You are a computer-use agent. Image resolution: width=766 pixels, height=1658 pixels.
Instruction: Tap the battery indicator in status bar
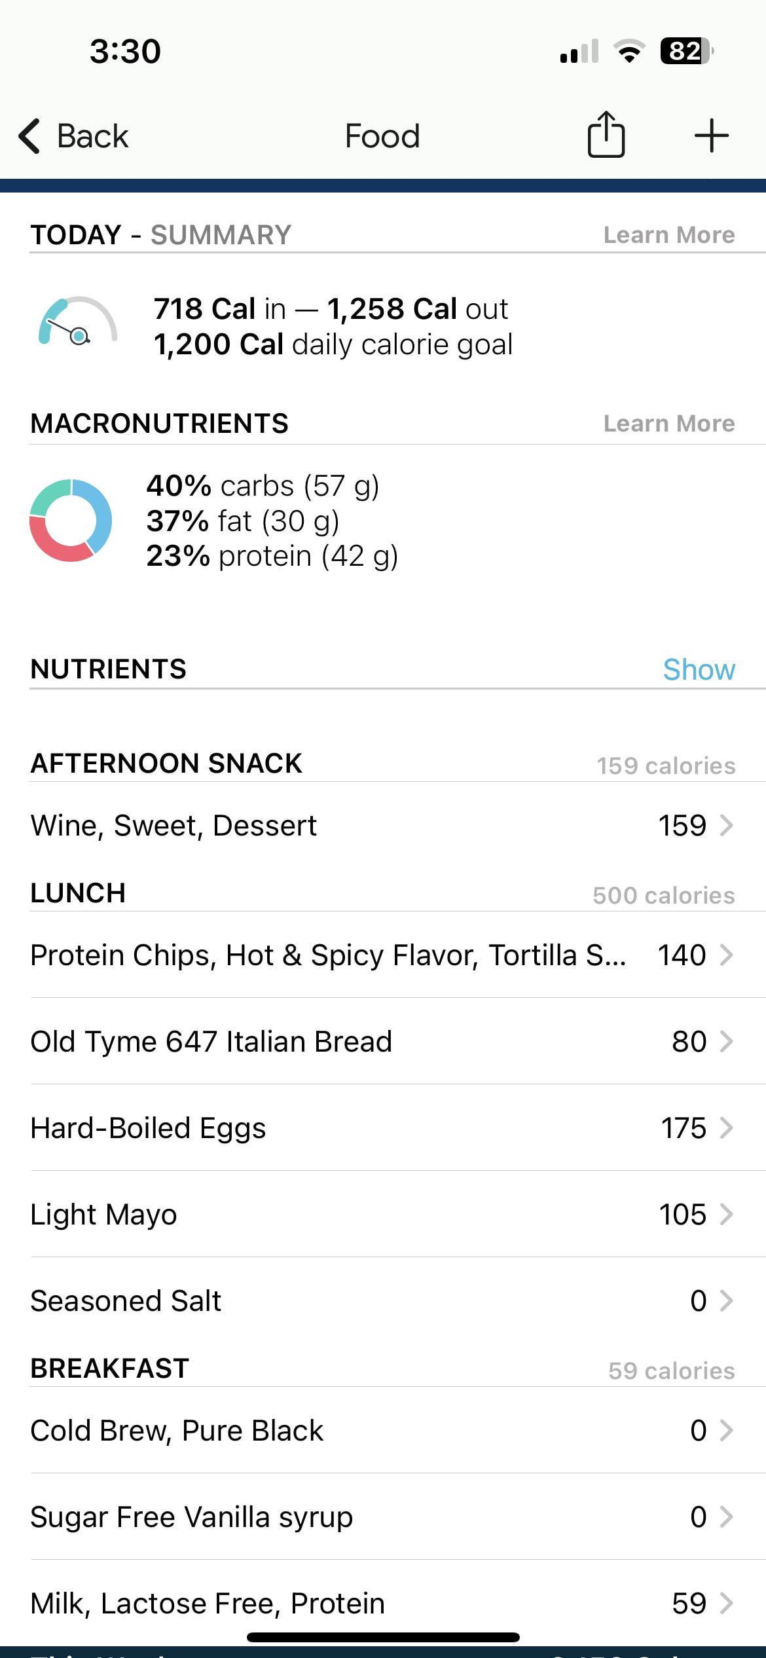tap(686, 51)
